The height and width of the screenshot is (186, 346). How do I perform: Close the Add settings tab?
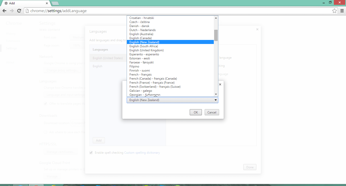coord(47,3)
